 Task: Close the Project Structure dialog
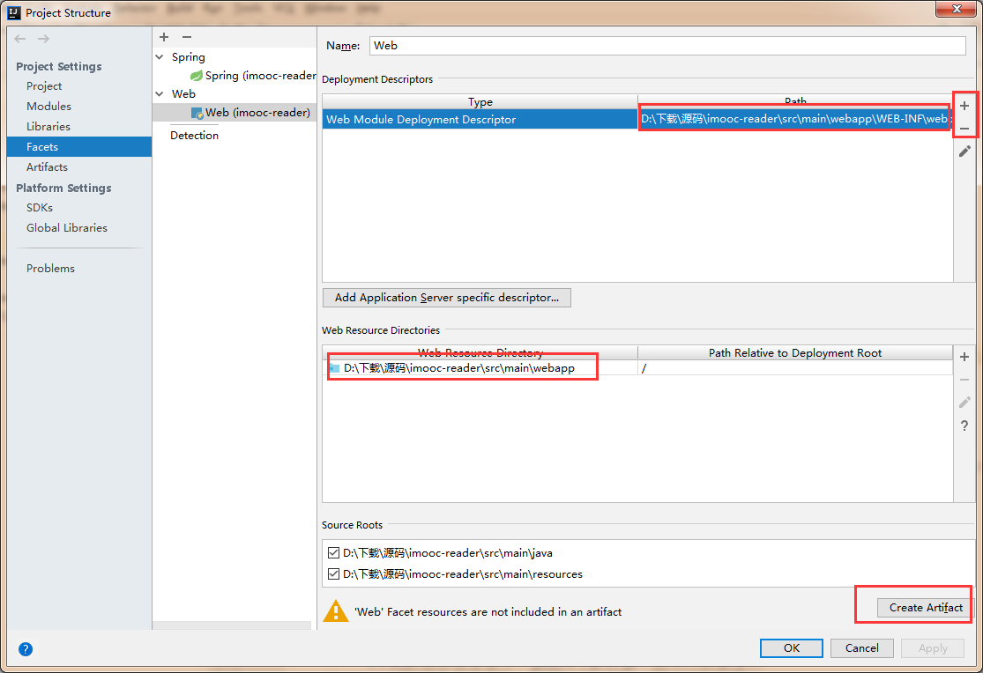(956, 9)
